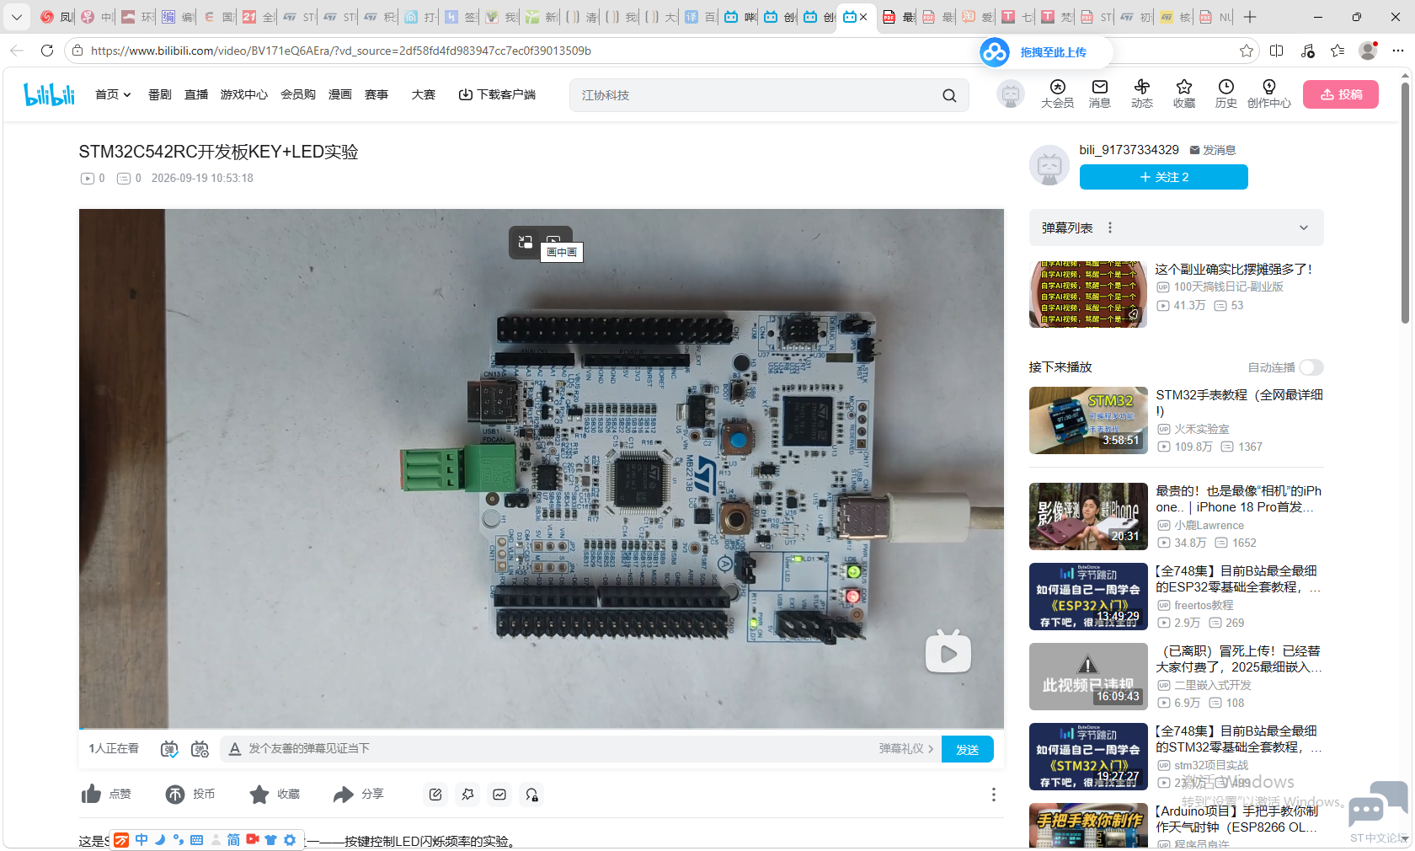Click the bilibili logo
This screenshot has width=1415, height=851.
coord(50,94)
